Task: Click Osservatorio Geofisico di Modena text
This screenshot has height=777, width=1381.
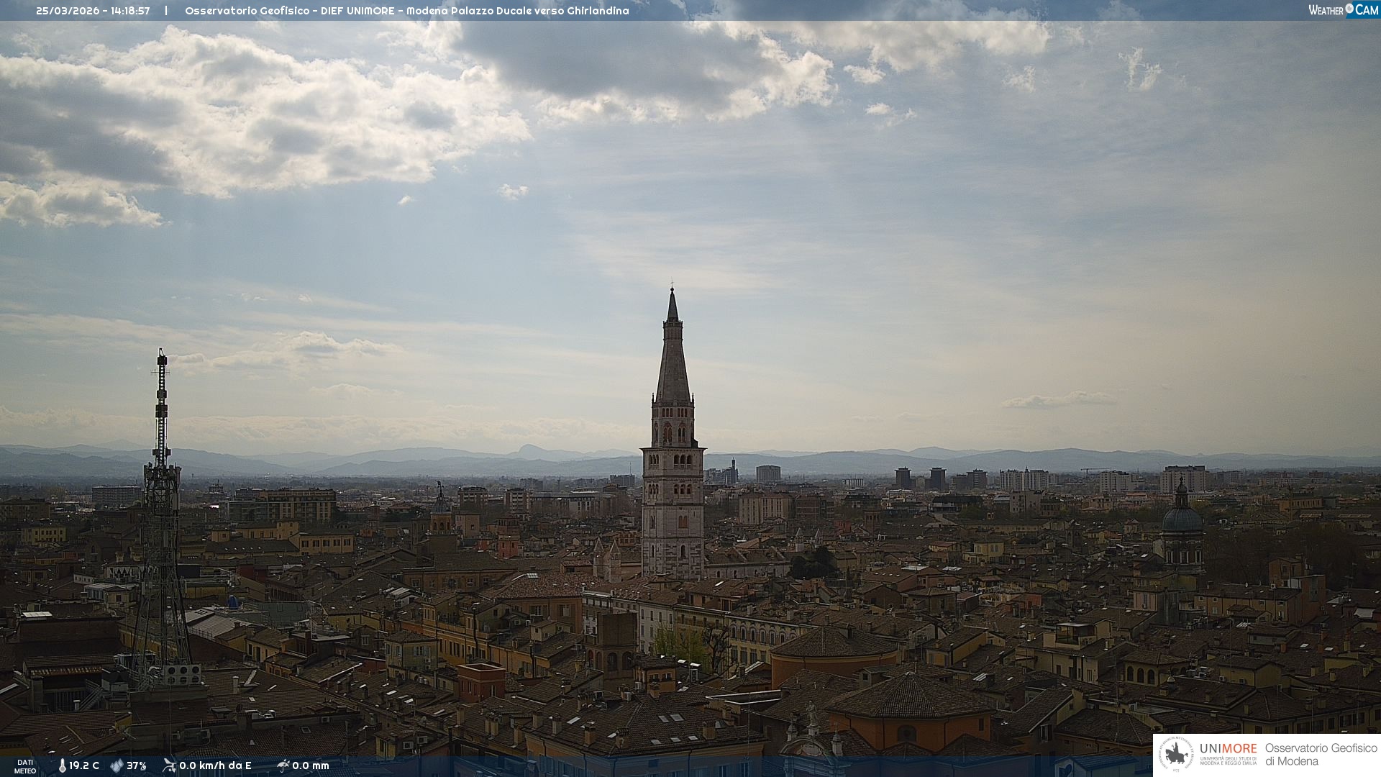Action: pyautogui.click(x=1321, y=755)
